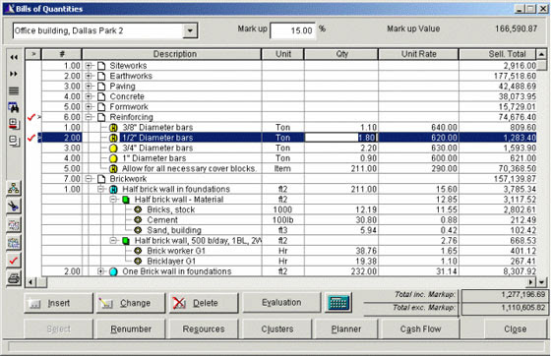Screen dimensions: 551x356
Task: Click the upper grid pattern sidebar icon
Action: click(14, 224)
